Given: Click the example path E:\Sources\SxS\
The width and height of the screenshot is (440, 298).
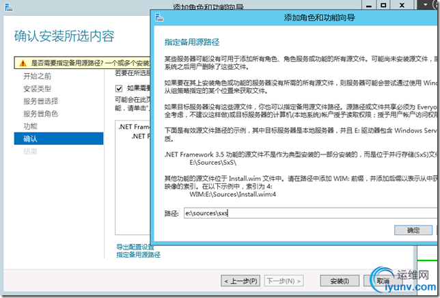Looking at the screenshot, I should (x=213, y=163).
